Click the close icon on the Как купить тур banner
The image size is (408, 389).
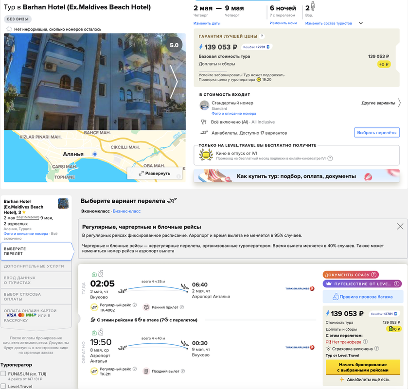click(x=392, y=175)
